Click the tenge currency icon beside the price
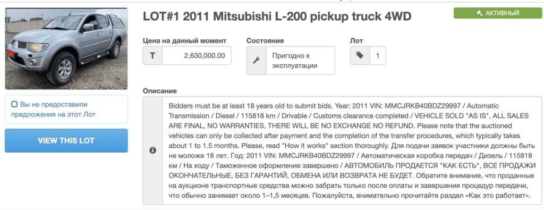The image size is (544, 210). click(152, 55)
